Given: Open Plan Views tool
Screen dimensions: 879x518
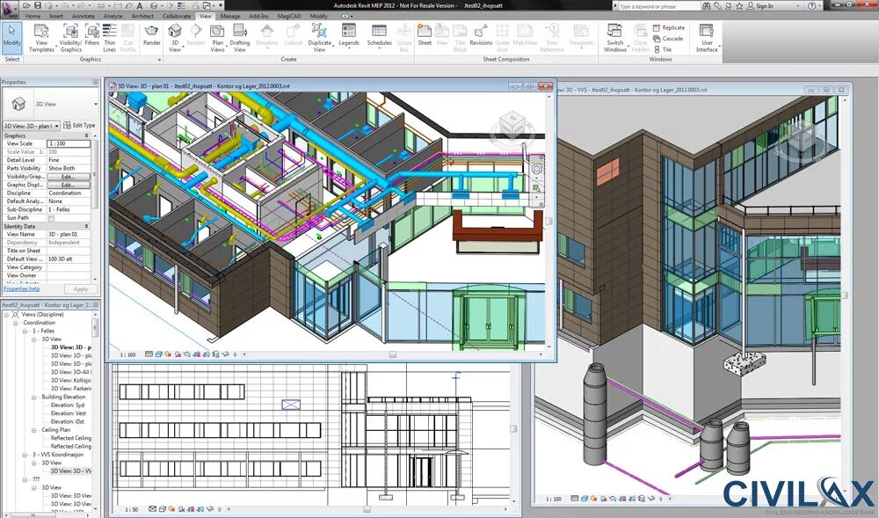Looking at the screenshot, I should pyautogui.click(x=217, y=38).
